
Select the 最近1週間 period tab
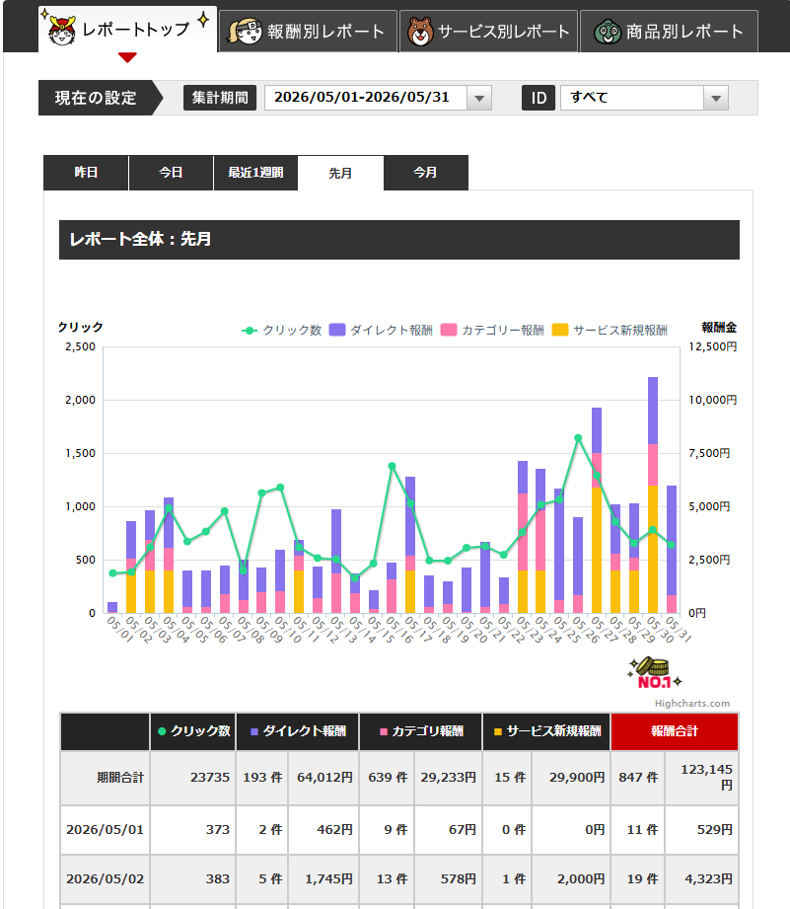[x=255, y=173]
